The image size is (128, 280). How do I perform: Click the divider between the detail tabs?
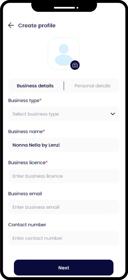pos(64,86)
